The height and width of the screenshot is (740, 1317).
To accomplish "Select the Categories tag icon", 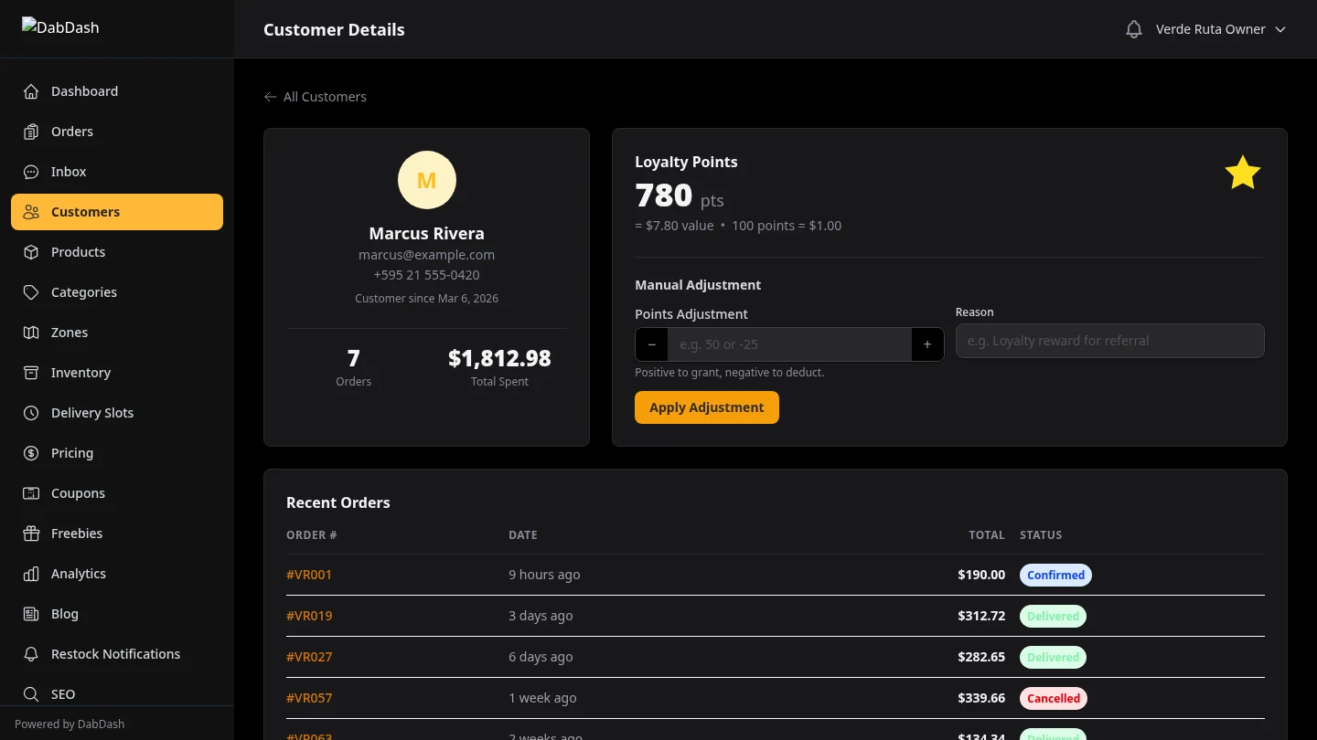I will coord(30,292).
